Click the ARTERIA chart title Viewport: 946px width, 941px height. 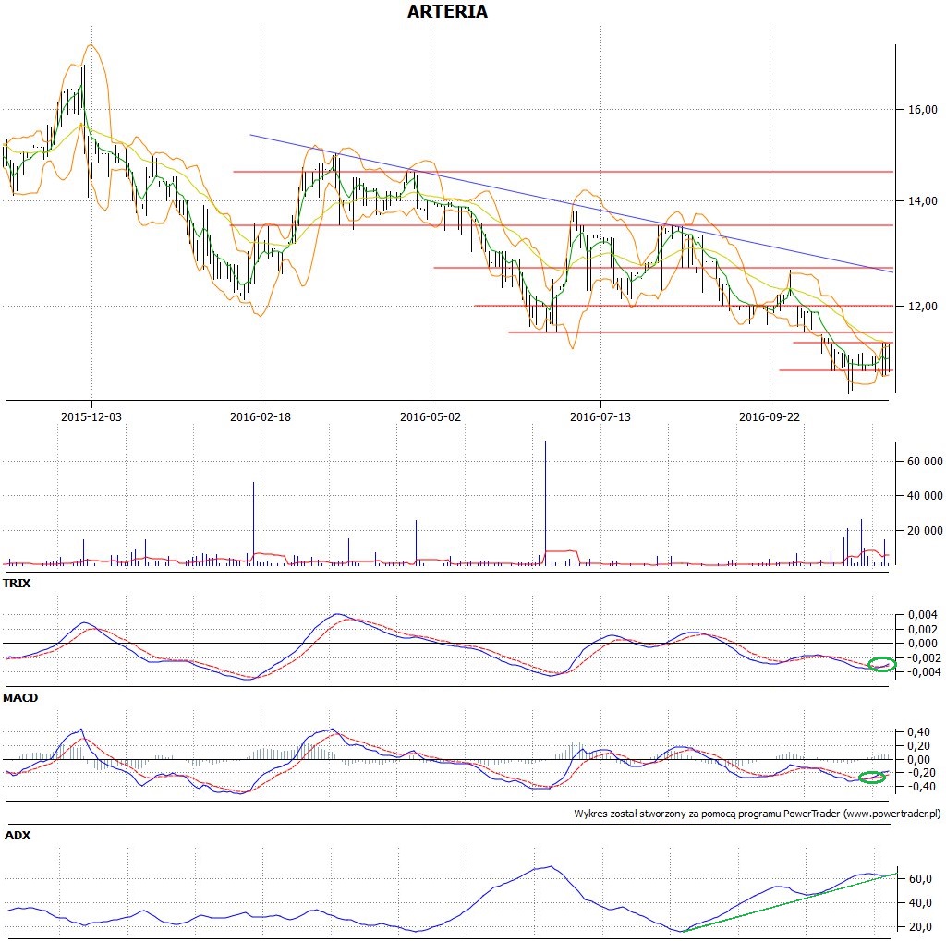447,11
